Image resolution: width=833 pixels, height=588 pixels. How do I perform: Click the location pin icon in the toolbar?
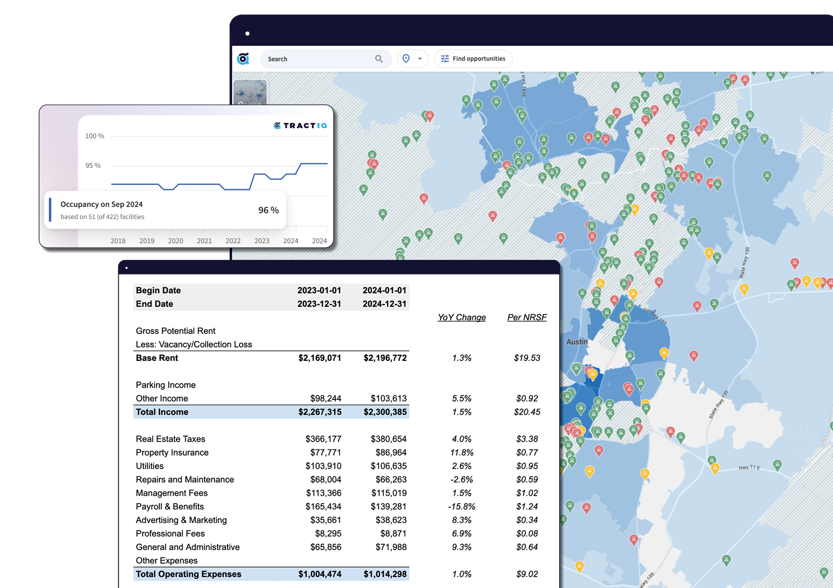(406, 59)
